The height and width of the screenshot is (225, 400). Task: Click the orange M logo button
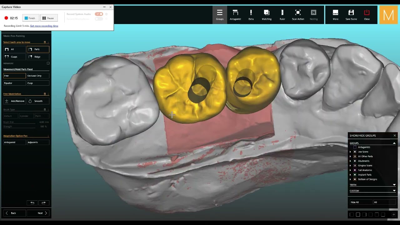[x=388, y=15]
